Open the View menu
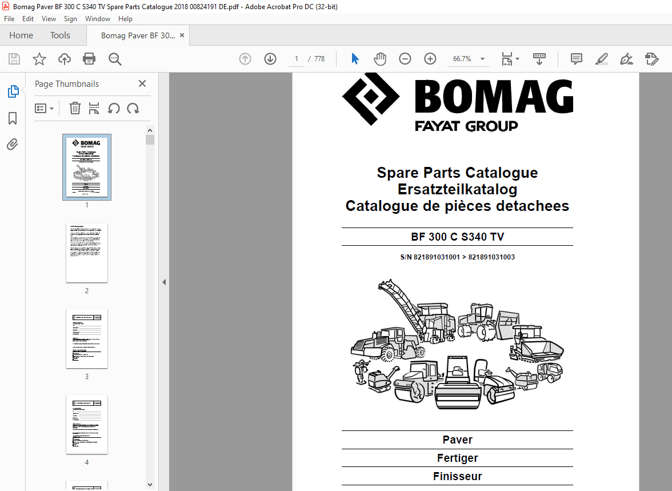 tap(49, 18)
